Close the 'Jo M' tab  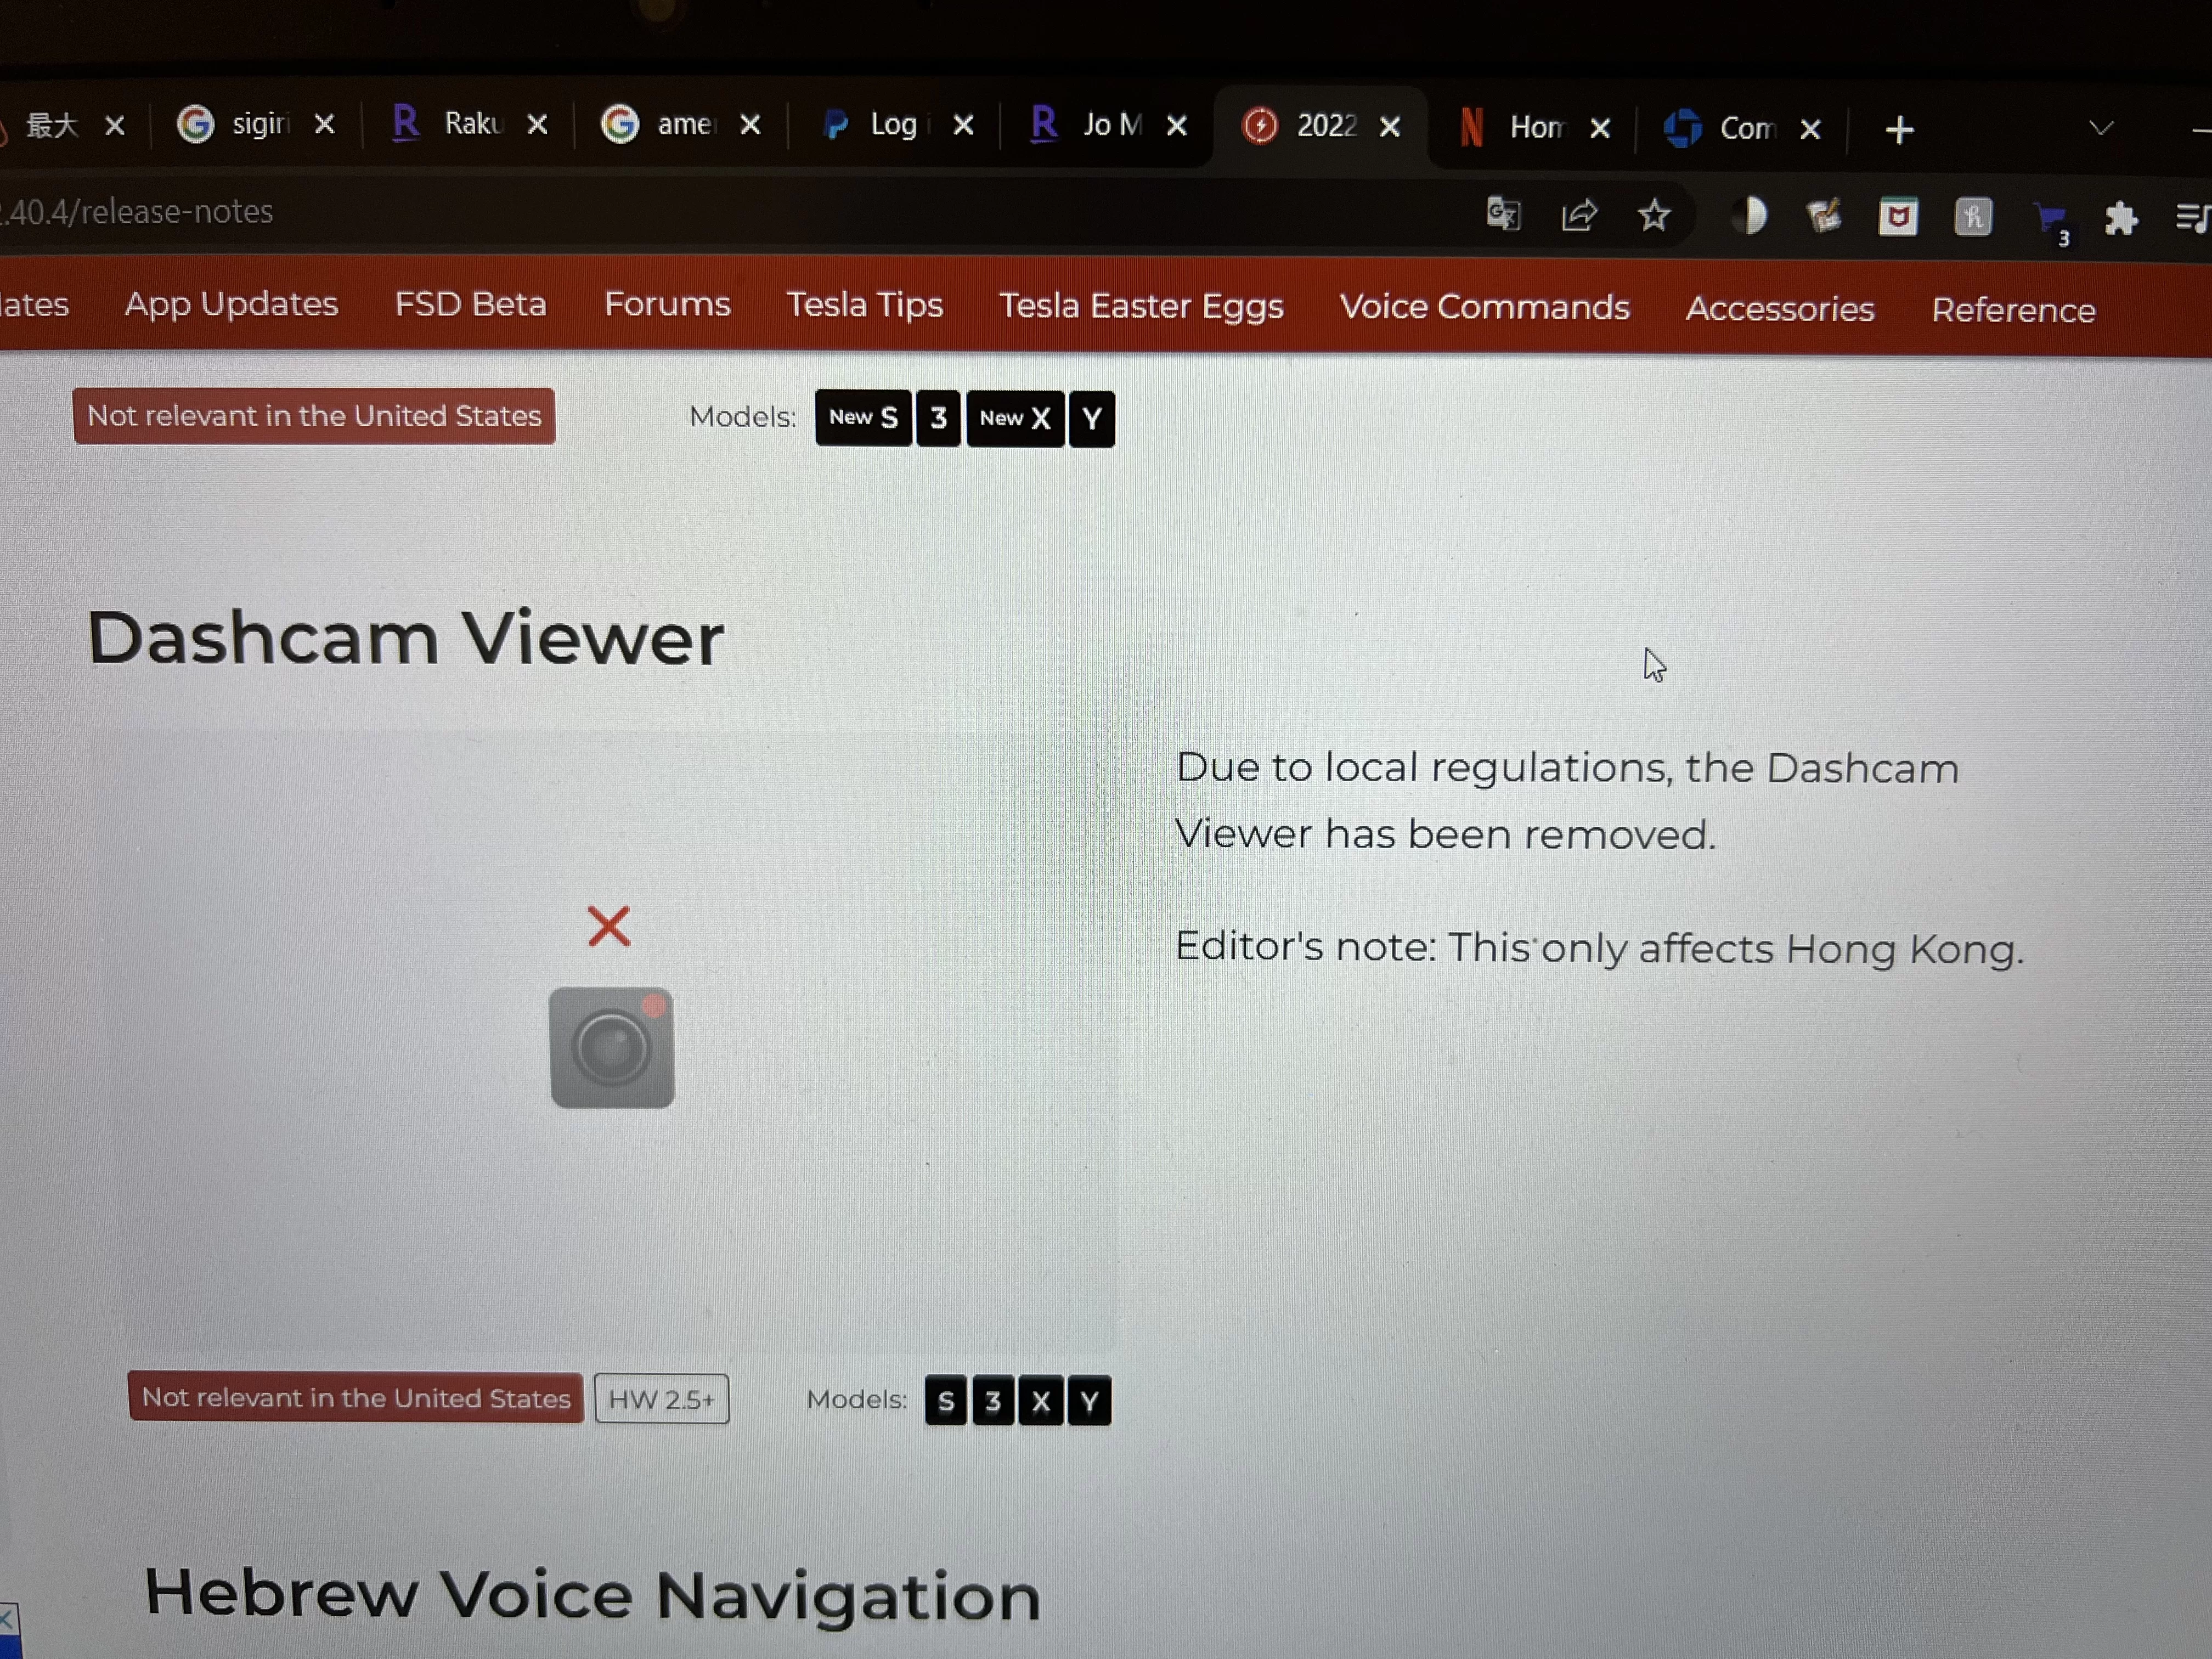point(1177,125)
